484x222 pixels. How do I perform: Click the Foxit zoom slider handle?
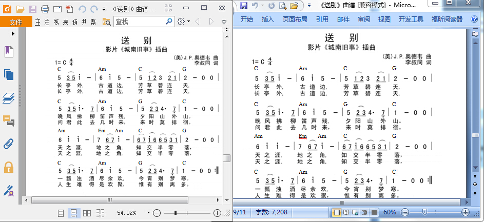tap(176, 213)
